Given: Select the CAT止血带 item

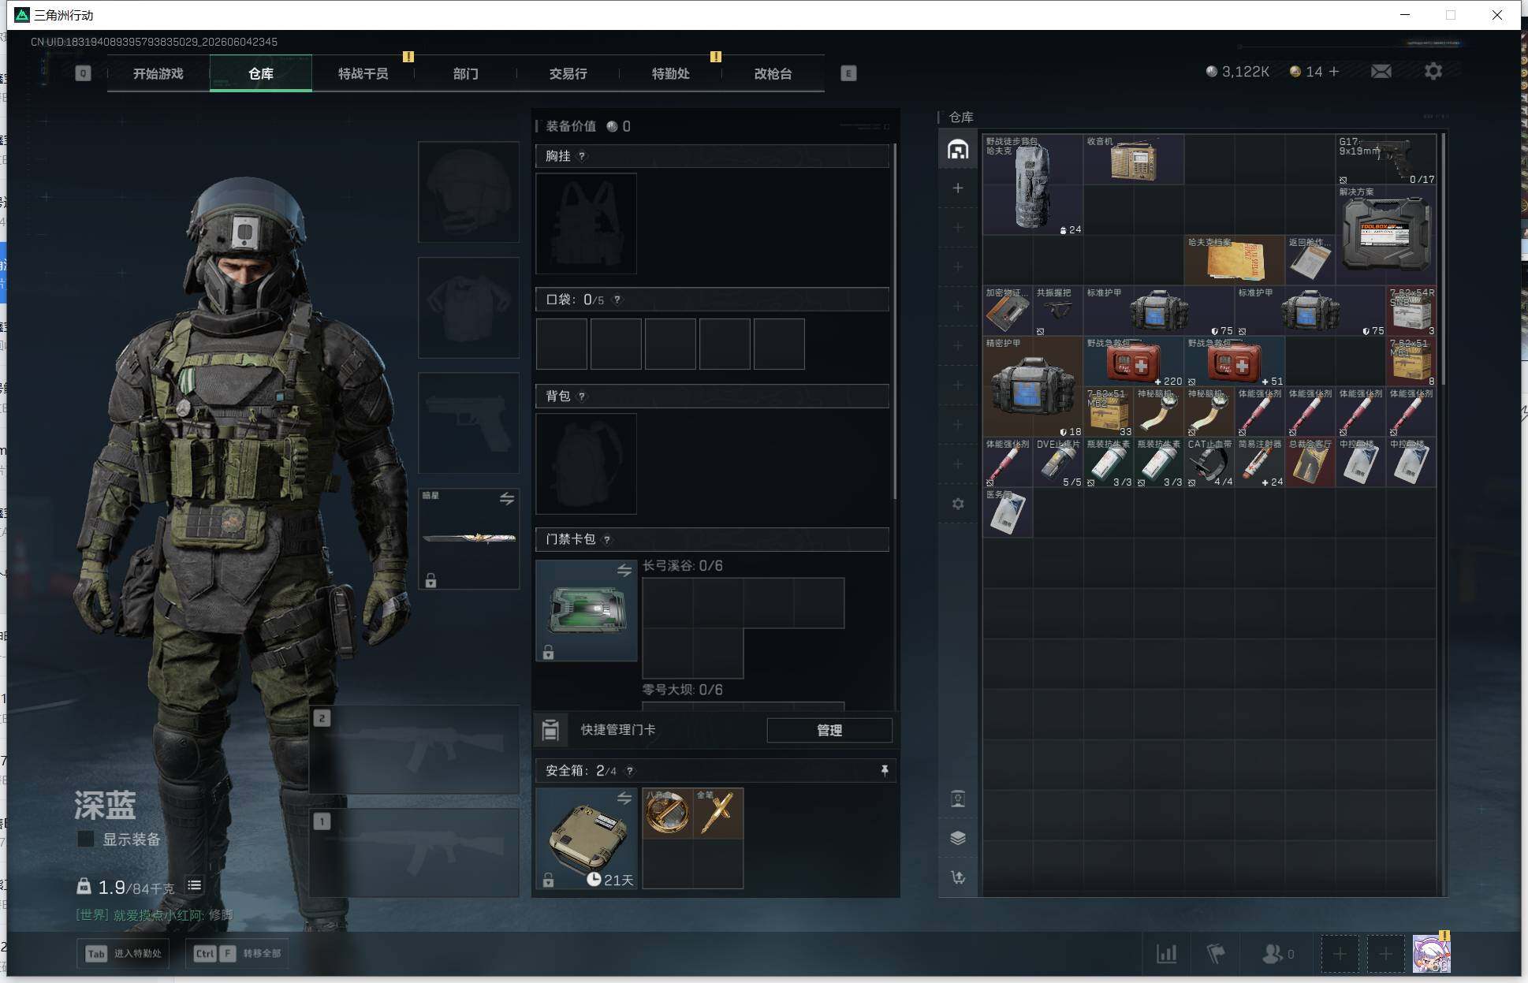Looking at the screenshot, I should point(1209,462).
